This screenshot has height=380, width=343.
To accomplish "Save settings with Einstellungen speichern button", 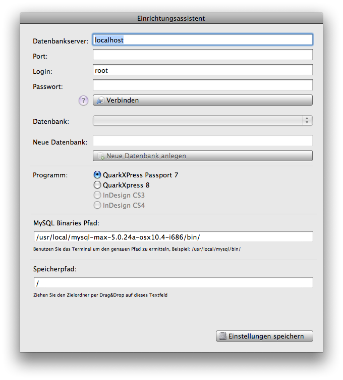I will [x=264, y=336].
